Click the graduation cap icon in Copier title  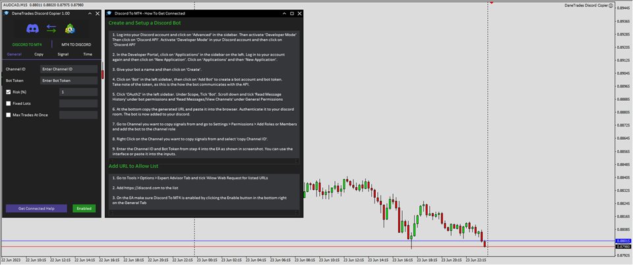tap(6, 13)
